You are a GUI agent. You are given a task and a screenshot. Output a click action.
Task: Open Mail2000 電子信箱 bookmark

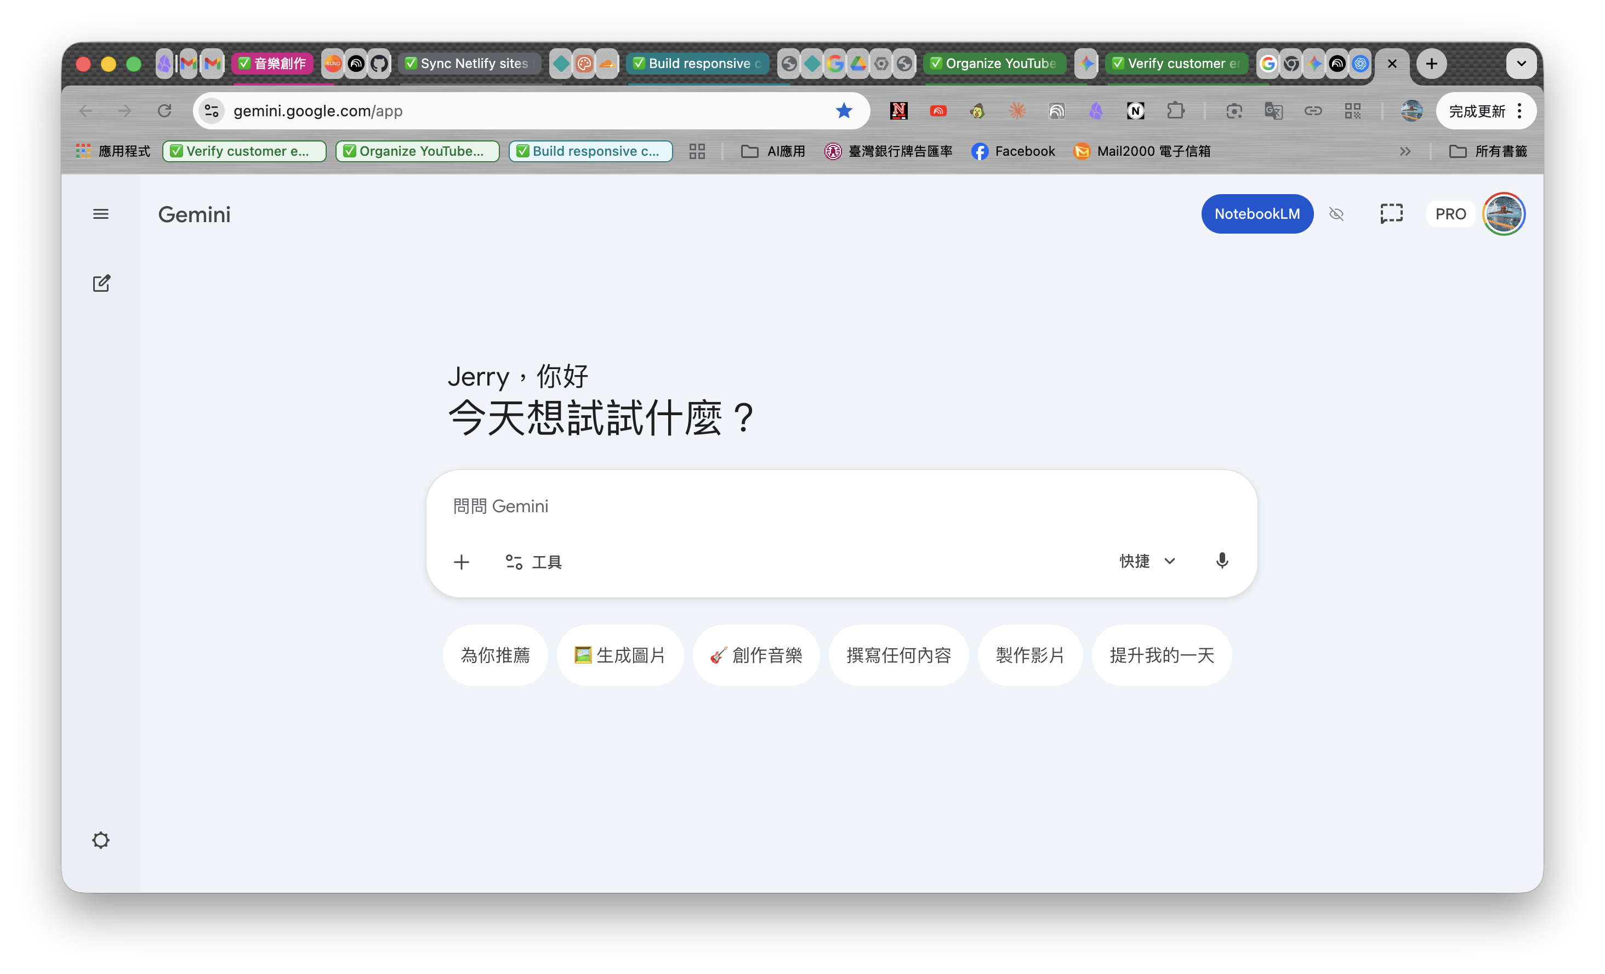1142,151
